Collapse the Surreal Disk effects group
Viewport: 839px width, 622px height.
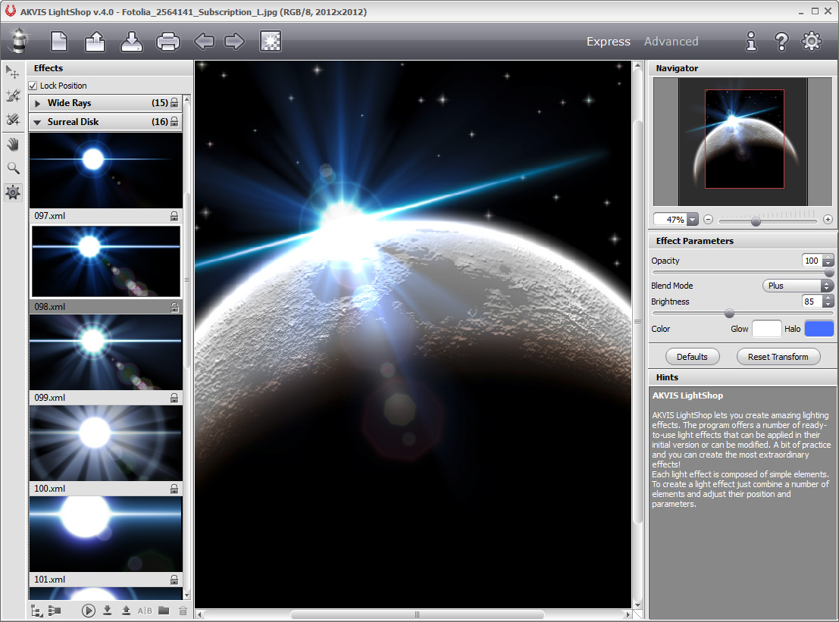pos(37,123)
